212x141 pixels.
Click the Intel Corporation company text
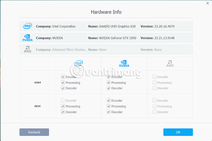tap(64, 26)
